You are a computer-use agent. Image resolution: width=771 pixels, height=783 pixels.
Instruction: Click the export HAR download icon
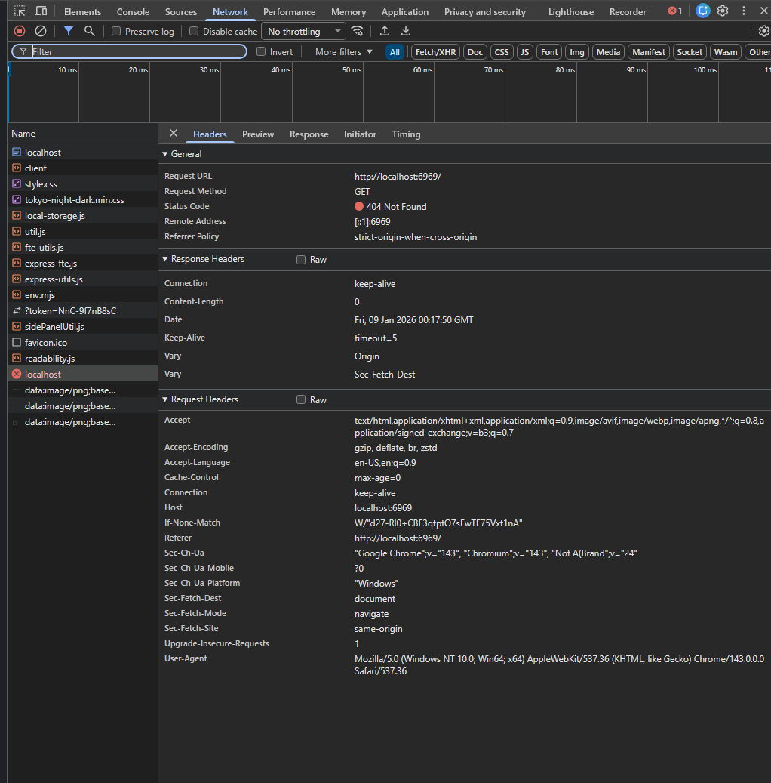(406, 31)
